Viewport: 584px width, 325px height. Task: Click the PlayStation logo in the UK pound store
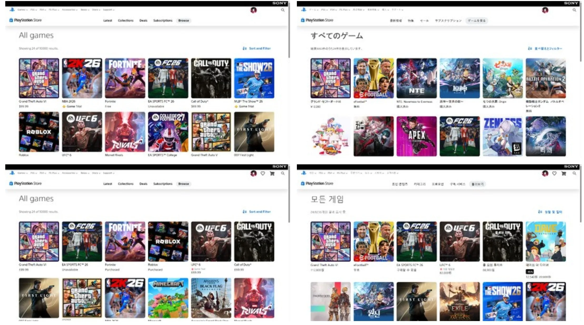(x=12, y=173)
